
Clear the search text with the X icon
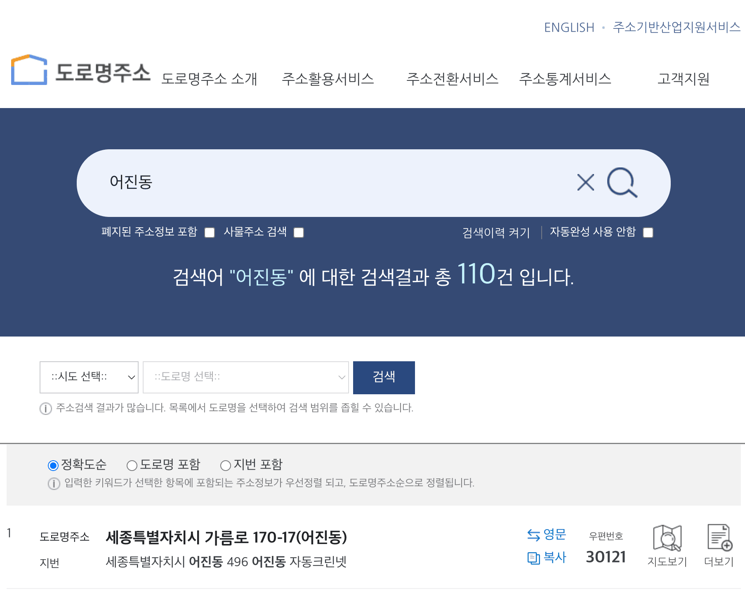(585, 183)
